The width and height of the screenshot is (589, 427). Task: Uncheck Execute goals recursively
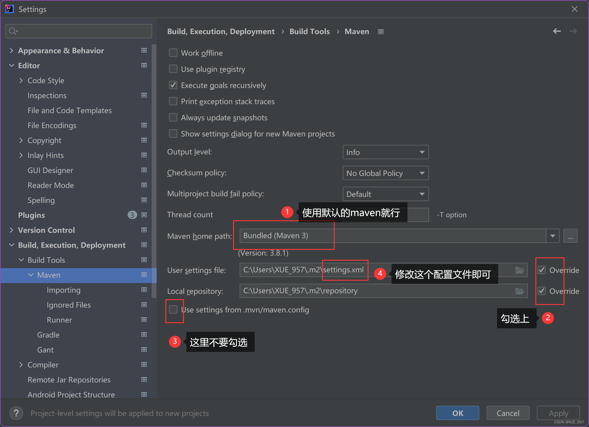[173, 85]
